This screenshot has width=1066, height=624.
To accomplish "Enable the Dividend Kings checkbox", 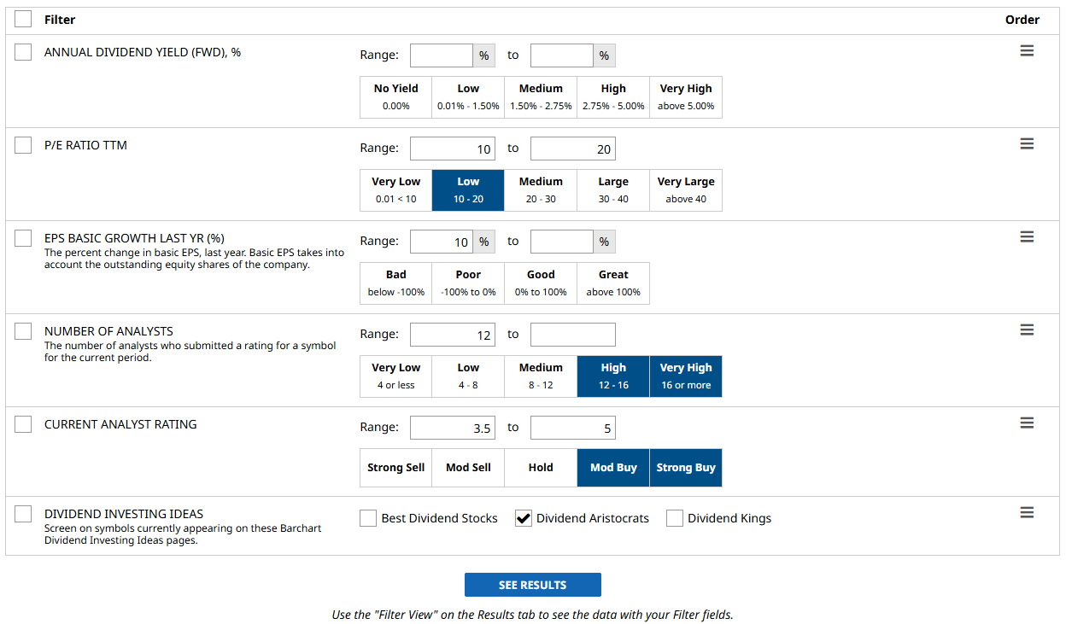I will coord(675,518).
